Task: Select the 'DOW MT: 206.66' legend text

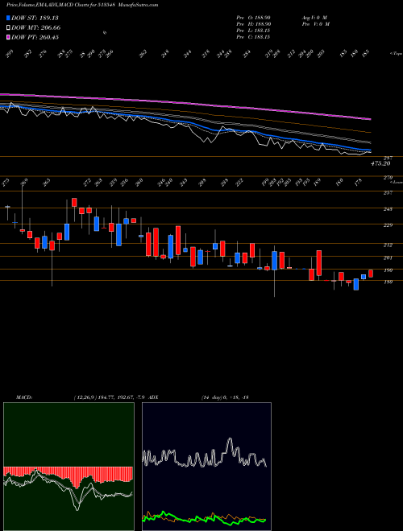Action: click(36, 27)
